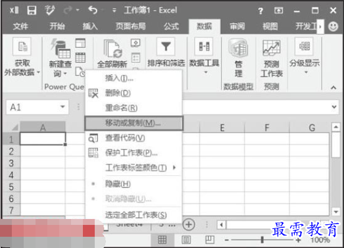Click Properties icon beside 全部刷新
Viewport: 344px width, 248px height.
pyautogui.click(x=136, y=58)
